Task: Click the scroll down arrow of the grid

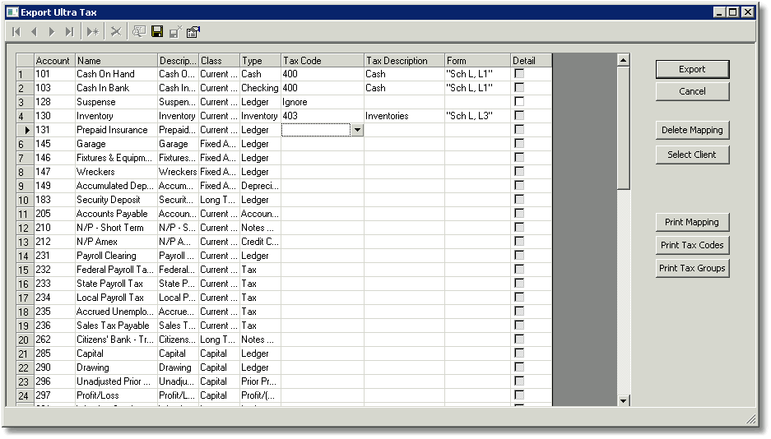Action: [x=624, y=400]
